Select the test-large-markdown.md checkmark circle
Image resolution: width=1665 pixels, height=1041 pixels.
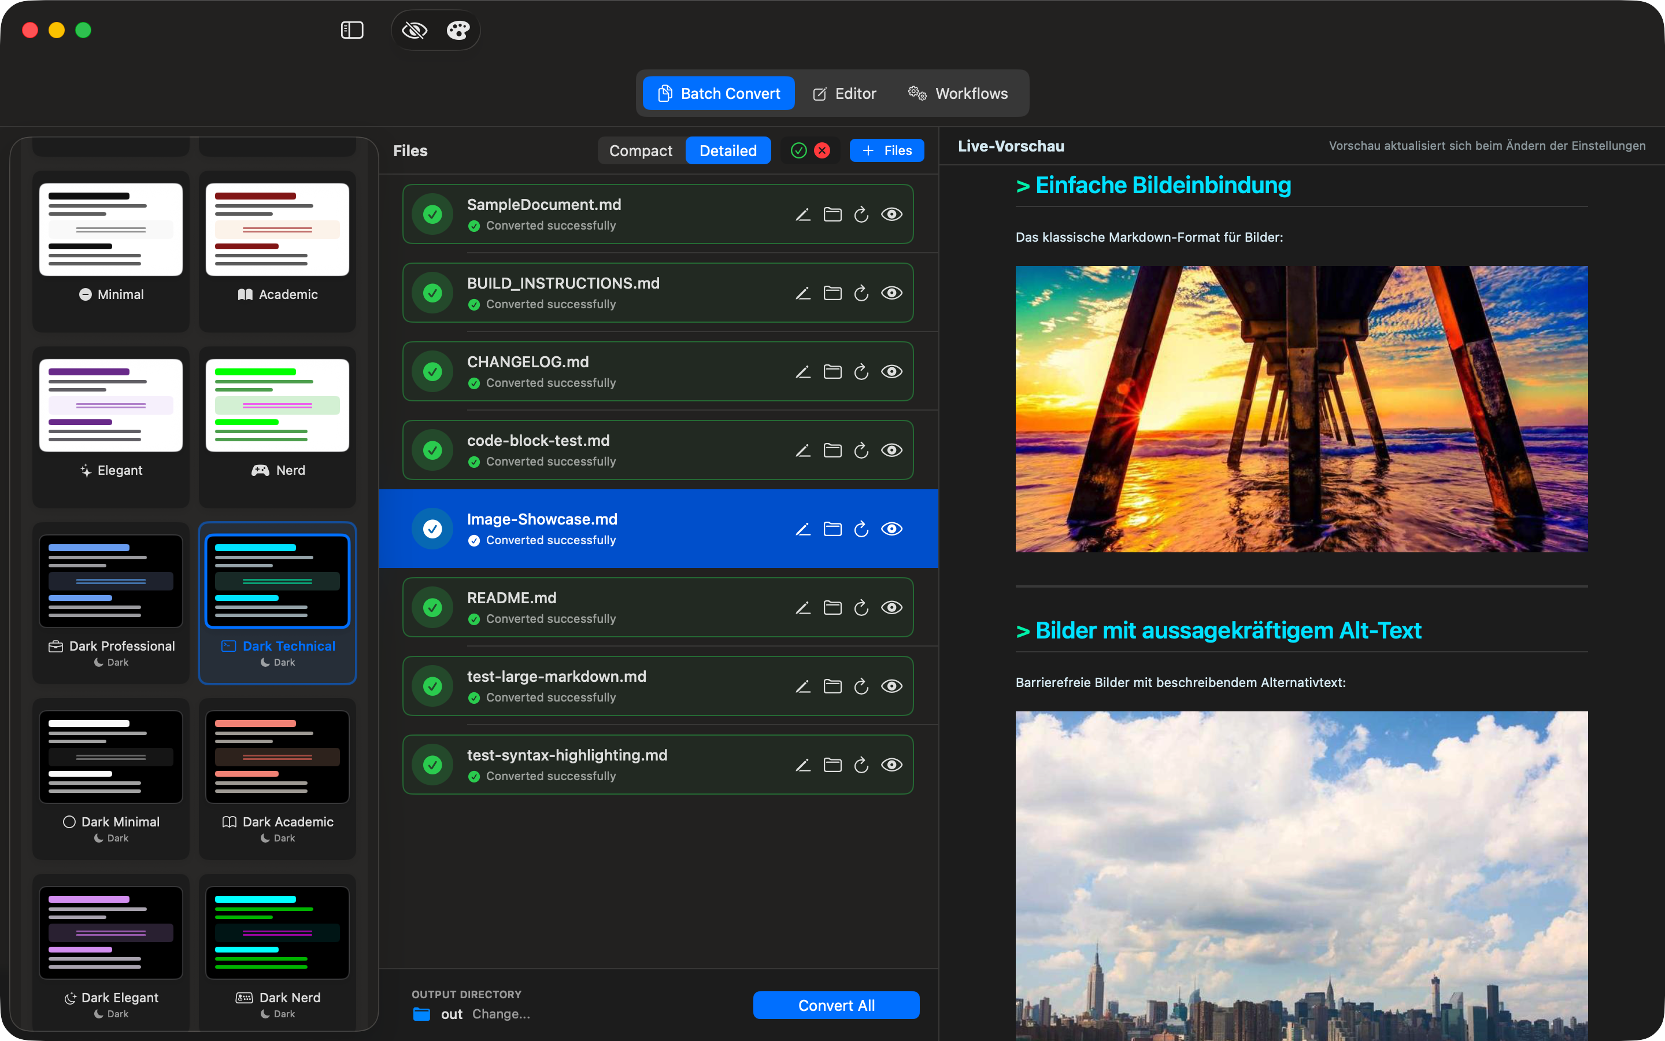(432, 686)
